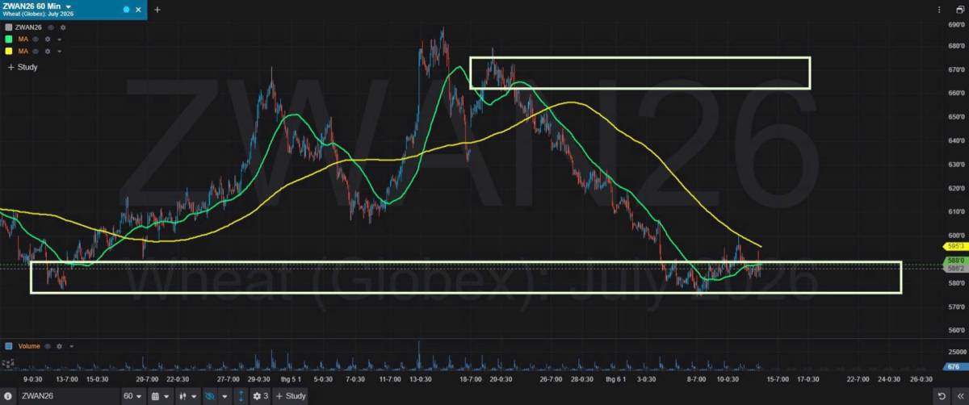Close the ZWAN26 chart tab
Image resolution: width=969 pixels, height=405 pixels.
140,9
